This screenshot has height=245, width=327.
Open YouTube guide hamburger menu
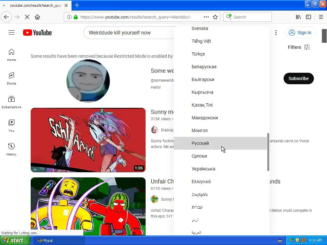point(11,33)
